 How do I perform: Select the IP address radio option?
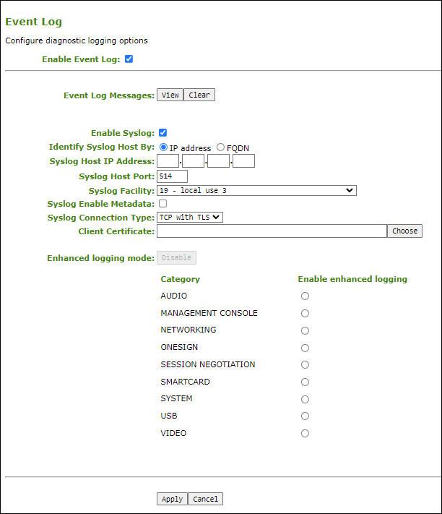click(x=163, y=147)
